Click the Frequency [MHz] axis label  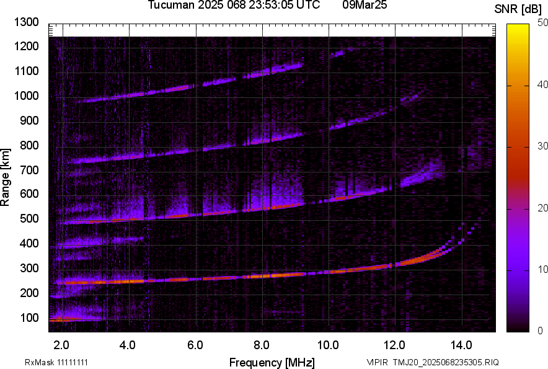click(272, 362)
